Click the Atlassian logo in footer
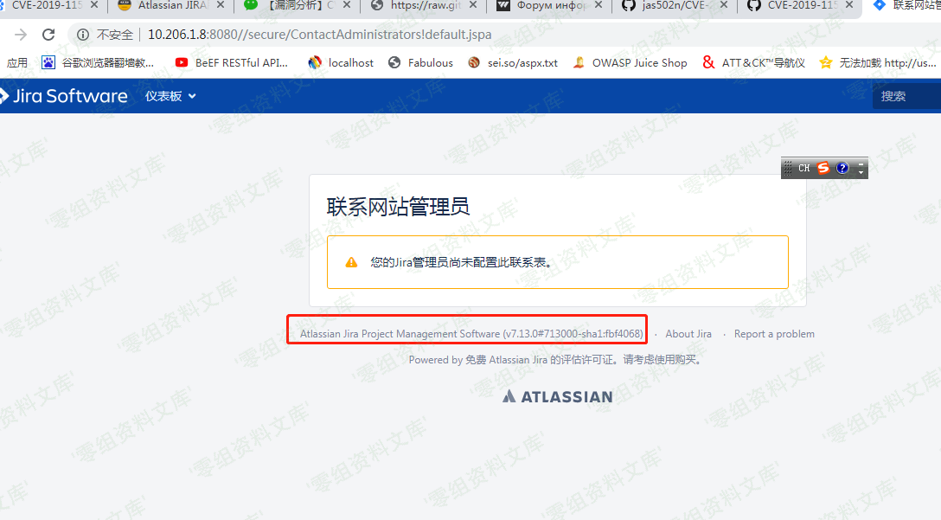941x520 pixels. [557, 396]
